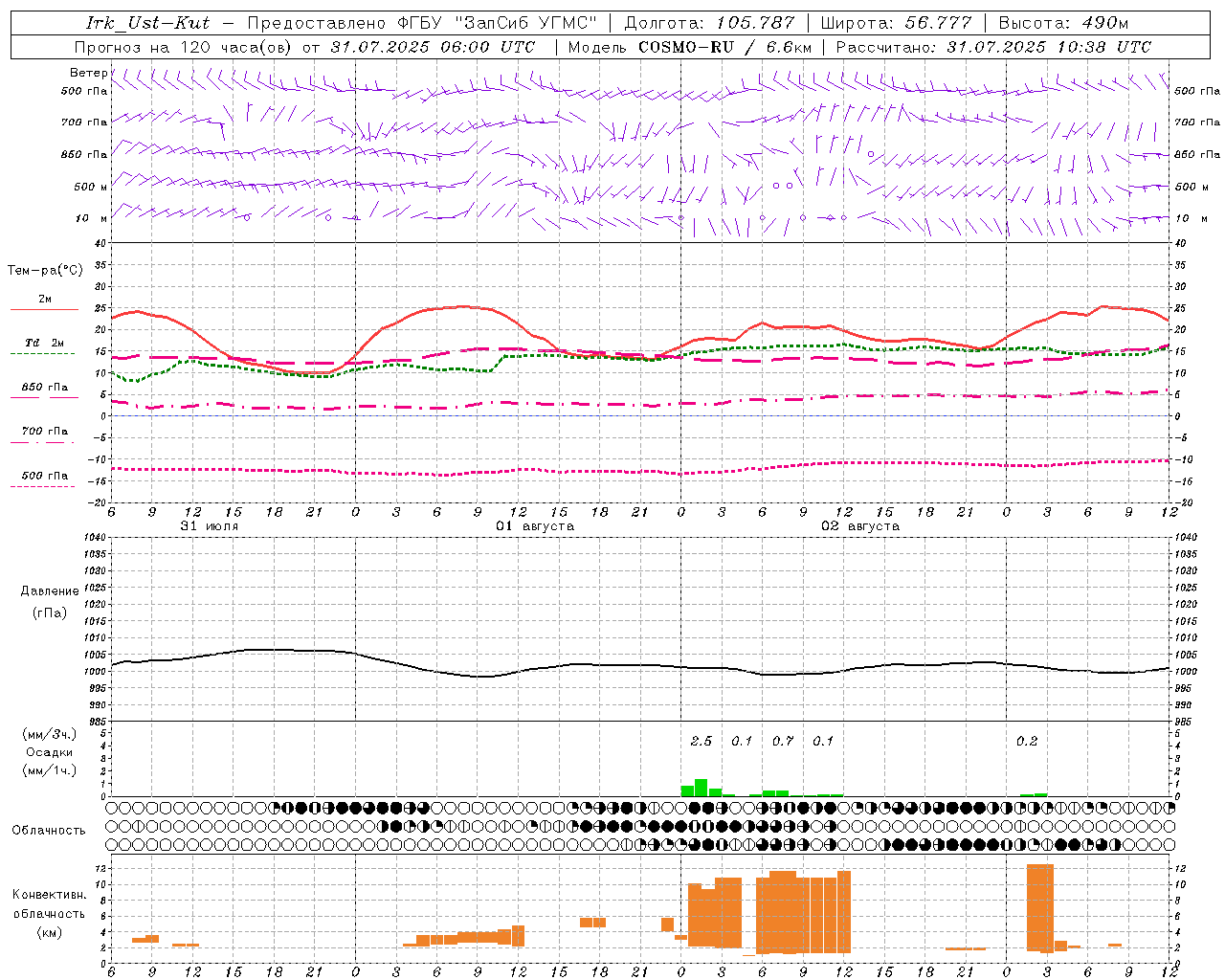1225x980 pixels.
Task: Click the red '2м' temperature legend line
Action: pos(44,309)
